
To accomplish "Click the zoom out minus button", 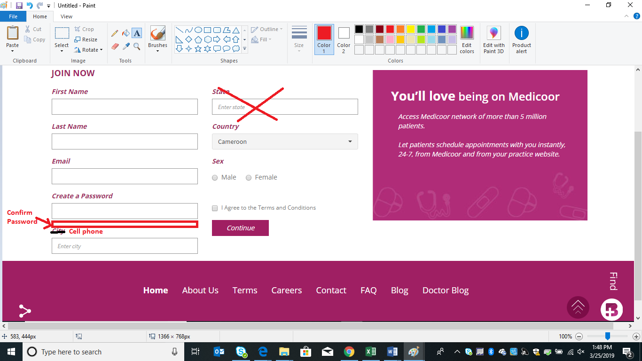I will tap(579, 337).
